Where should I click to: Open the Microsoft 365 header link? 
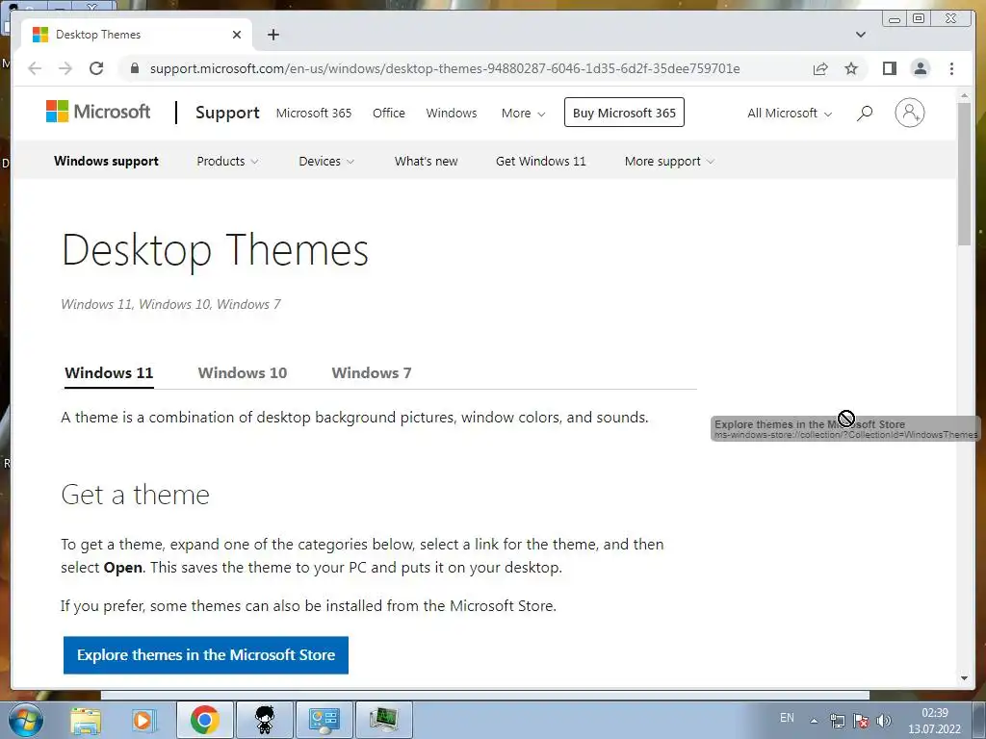click(x=314, y=114)
